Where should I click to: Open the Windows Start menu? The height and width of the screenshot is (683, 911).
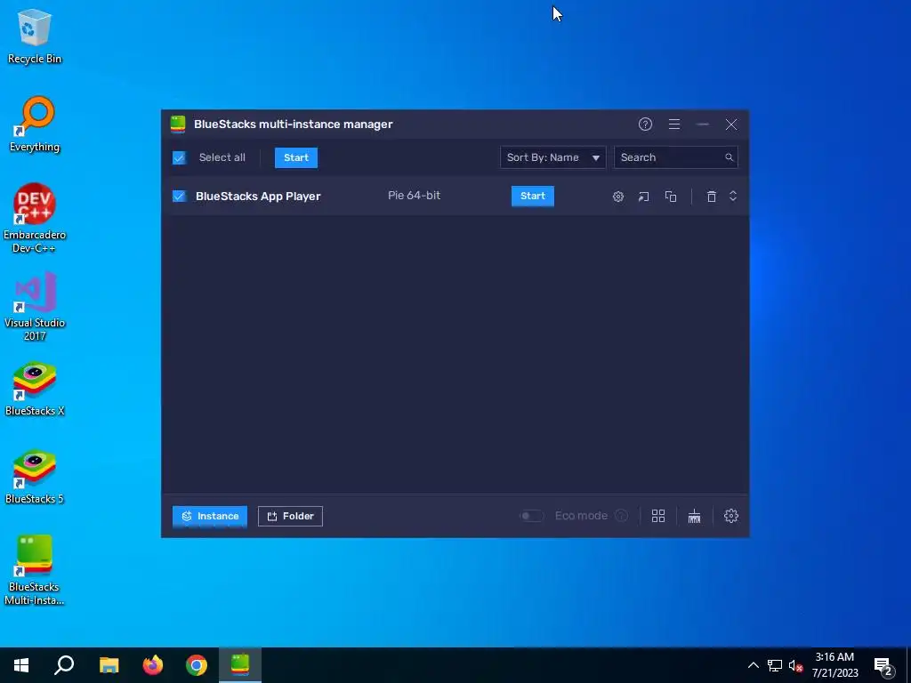[21, 665]
